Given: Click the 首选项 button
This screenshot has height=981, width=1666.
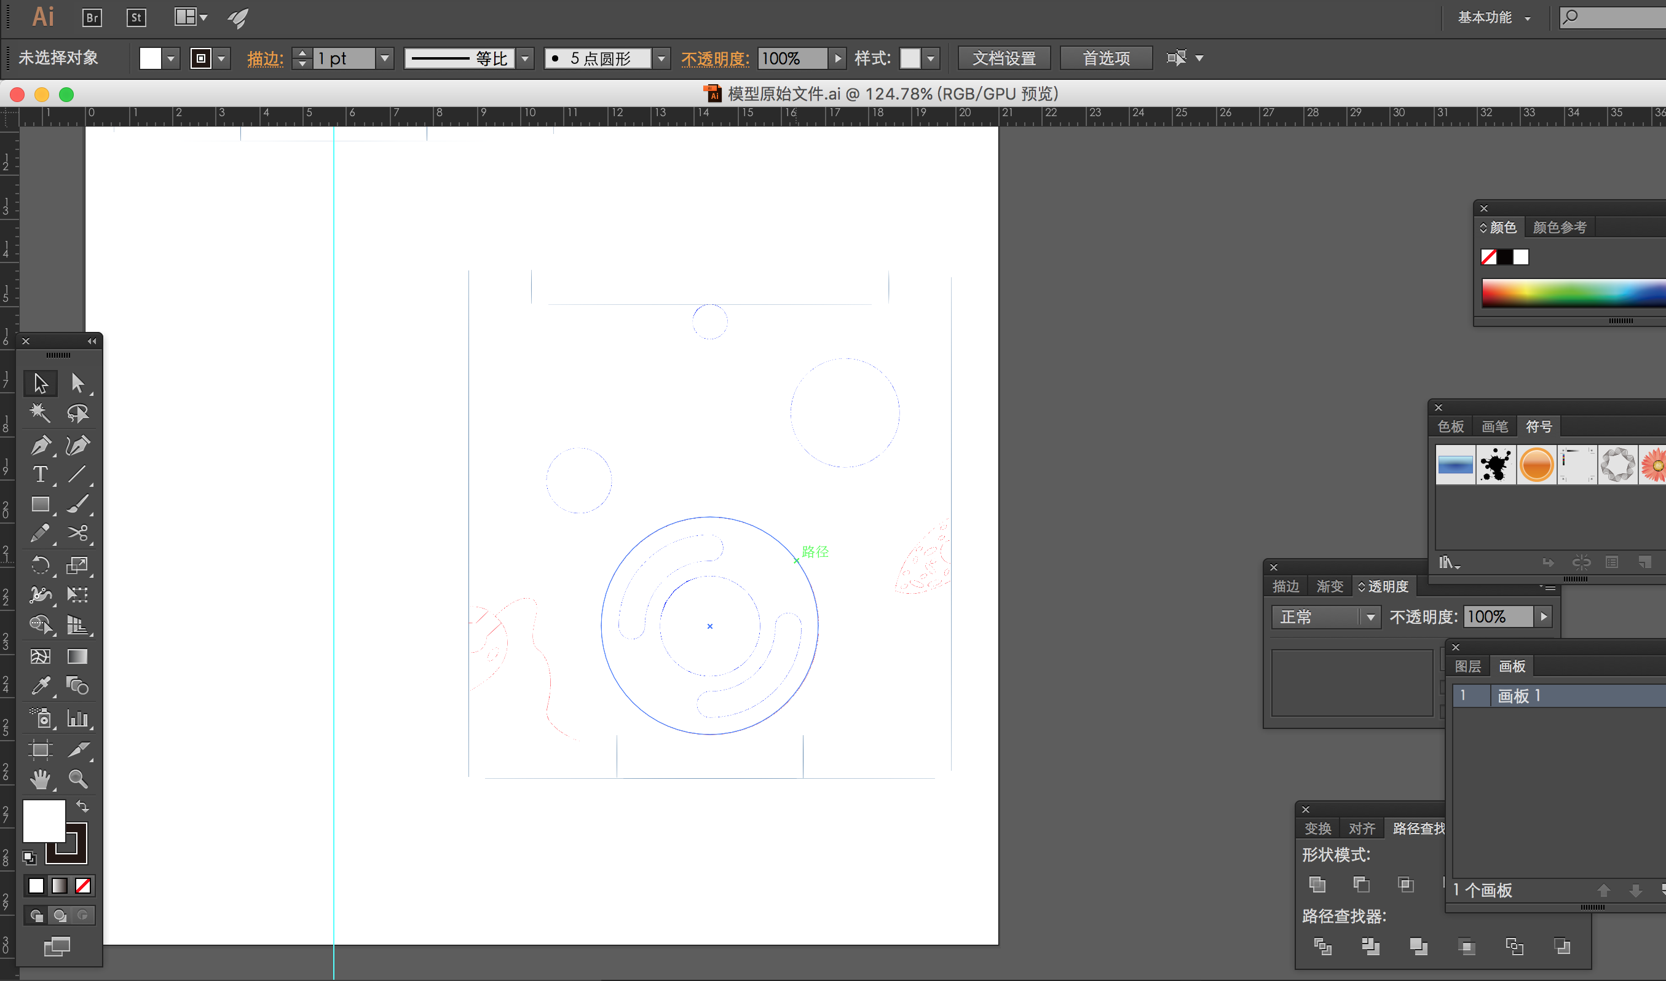Looking at the screenshot, I should [1106, 58].
